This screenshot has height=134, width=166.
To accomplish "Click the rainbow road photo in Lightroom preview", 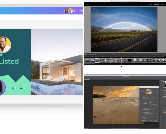I will [x=124, y=29].
